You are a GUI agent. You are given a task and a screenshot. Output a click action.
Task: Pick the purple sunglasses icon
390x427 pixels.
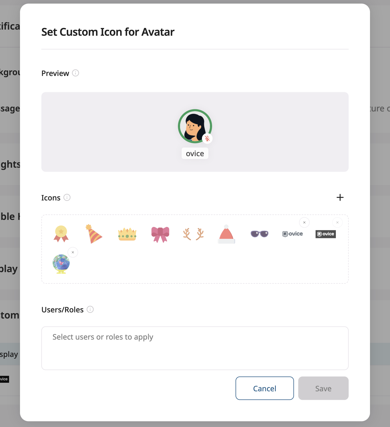260,234
